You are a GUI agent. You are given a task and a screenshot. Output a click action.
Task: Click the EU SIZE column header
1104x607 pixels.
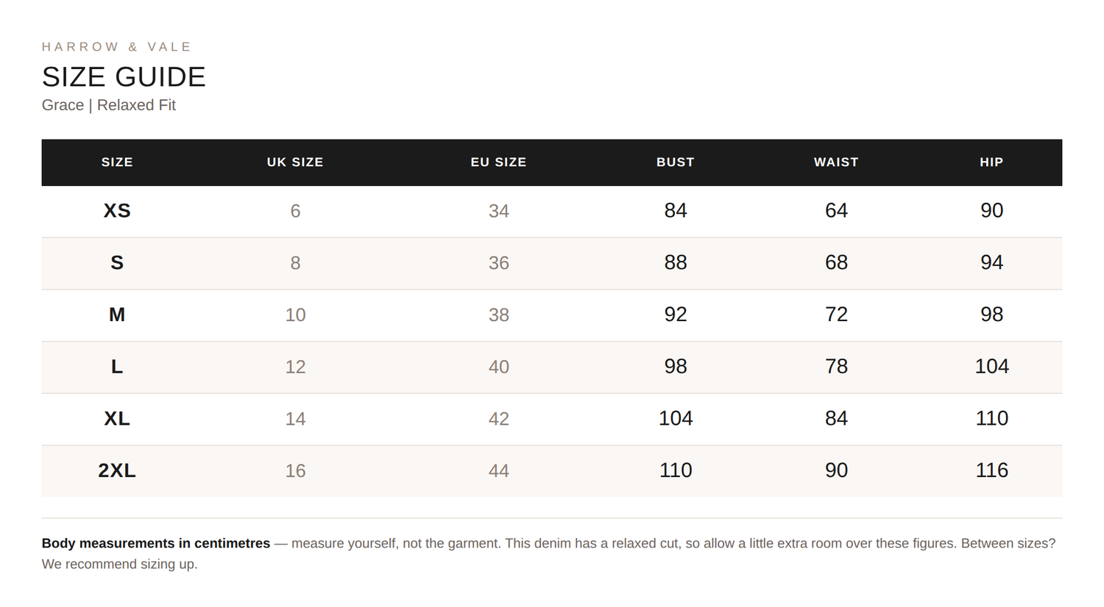click(499, 162)
